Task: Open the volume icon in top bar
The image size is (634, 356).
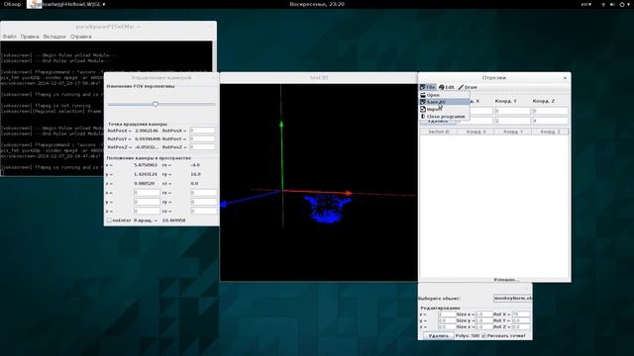Action: tap(612, 4)
